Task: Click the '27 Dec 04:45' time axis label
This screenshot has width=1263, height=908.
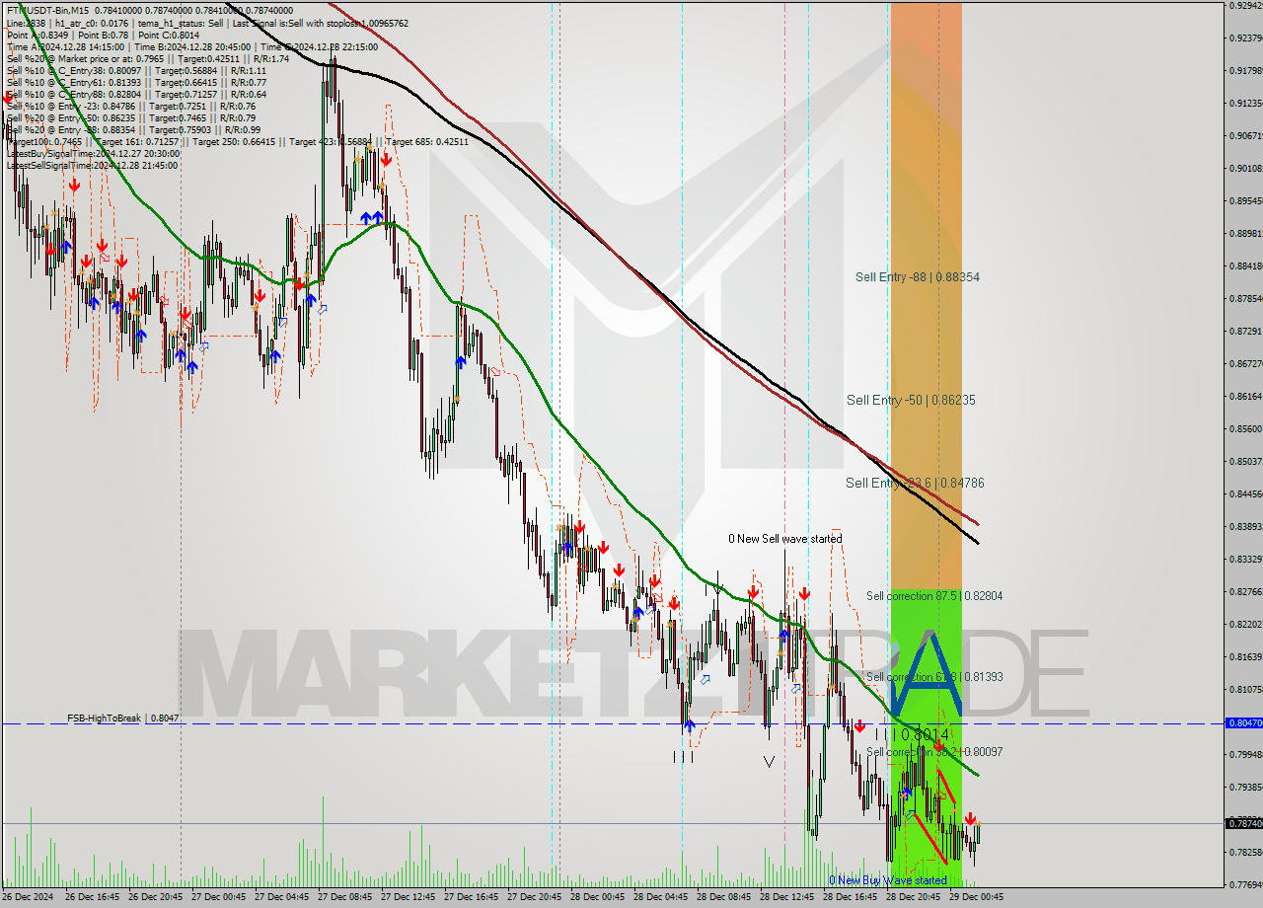Action: 280,898
